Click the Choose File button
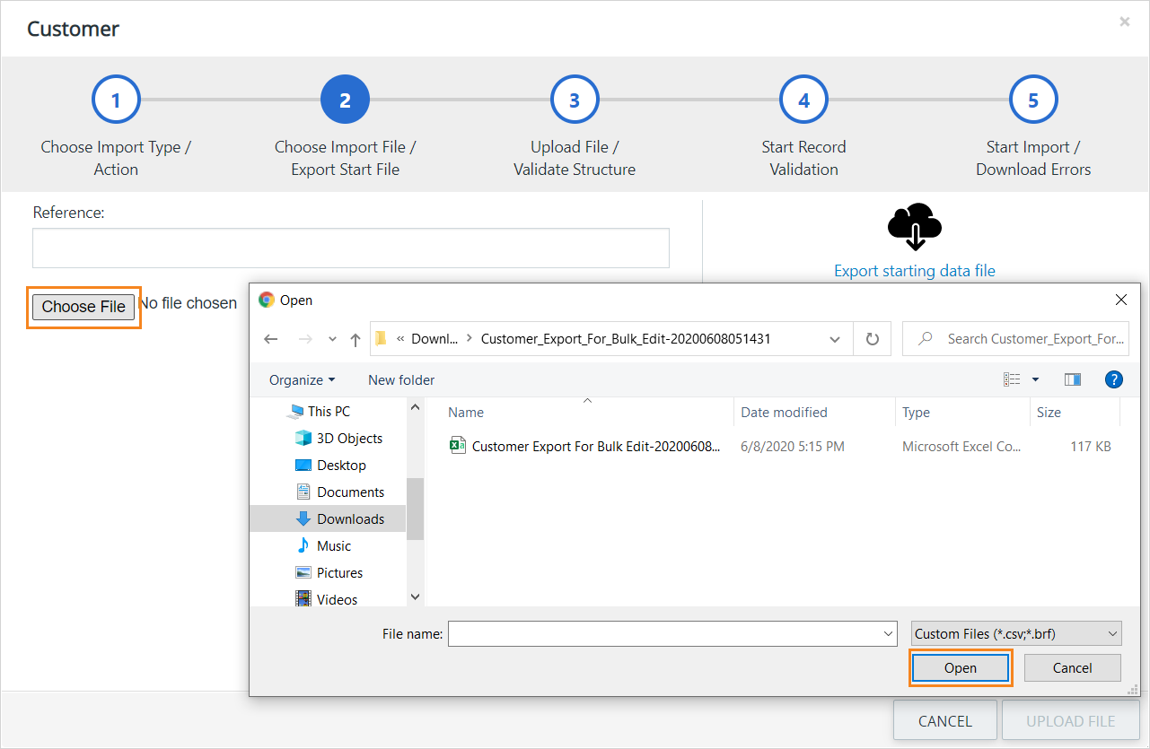 [x=83, y=307]
